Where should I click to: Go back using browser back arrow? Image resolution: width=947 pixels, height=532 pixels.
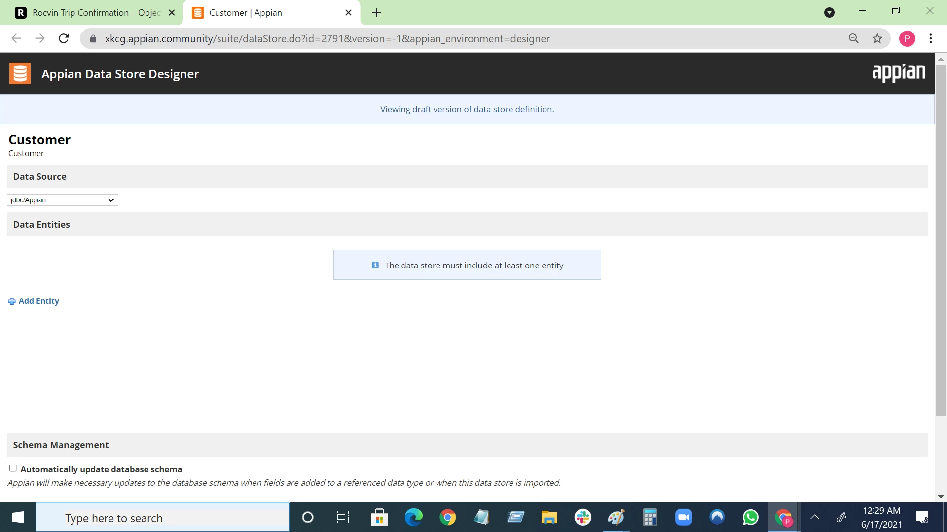click(16, 38)
